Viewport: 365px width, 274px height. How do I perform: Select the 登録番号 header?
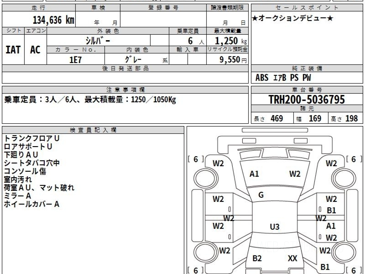(163, 8)
